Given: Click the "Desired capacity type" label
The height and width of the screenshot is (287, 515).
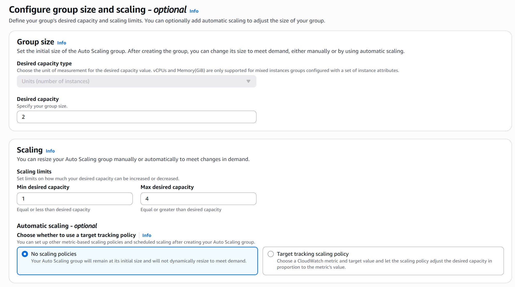Looking at the screenshot, I should pos(44,63).
